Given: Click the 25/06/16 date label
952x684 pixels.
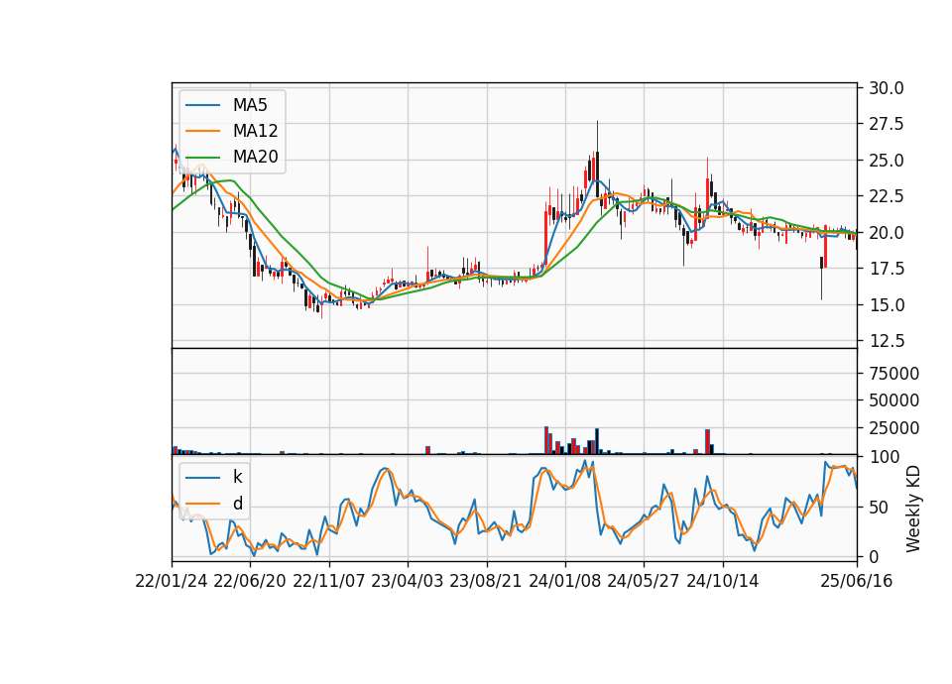Looking at the screenshot, I should tap(857, 581).
